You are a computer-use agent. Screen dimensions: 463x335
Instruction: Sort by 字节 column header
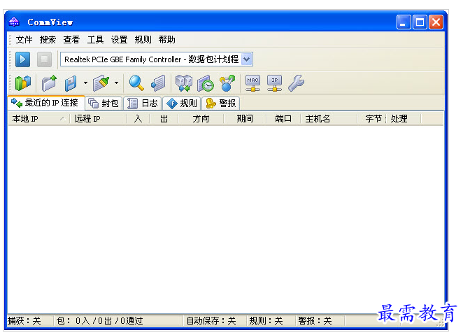tap(371, 119)
